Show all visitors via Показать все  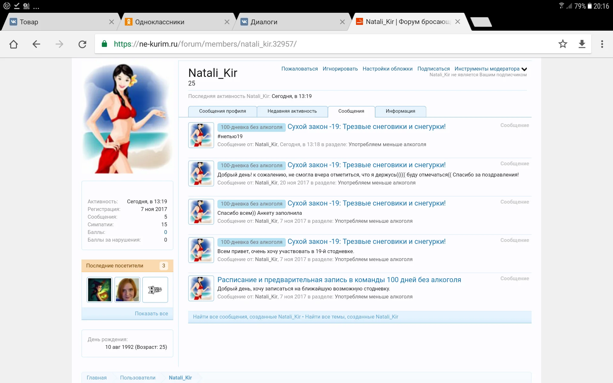151,313
